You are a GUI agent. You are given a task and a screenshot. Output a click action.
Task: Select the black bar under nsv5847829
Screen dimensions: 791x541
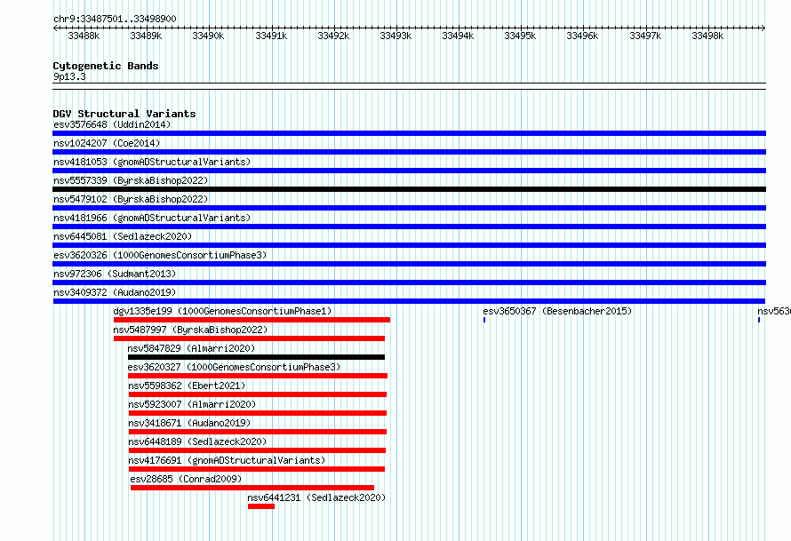(x=256, y=357)
